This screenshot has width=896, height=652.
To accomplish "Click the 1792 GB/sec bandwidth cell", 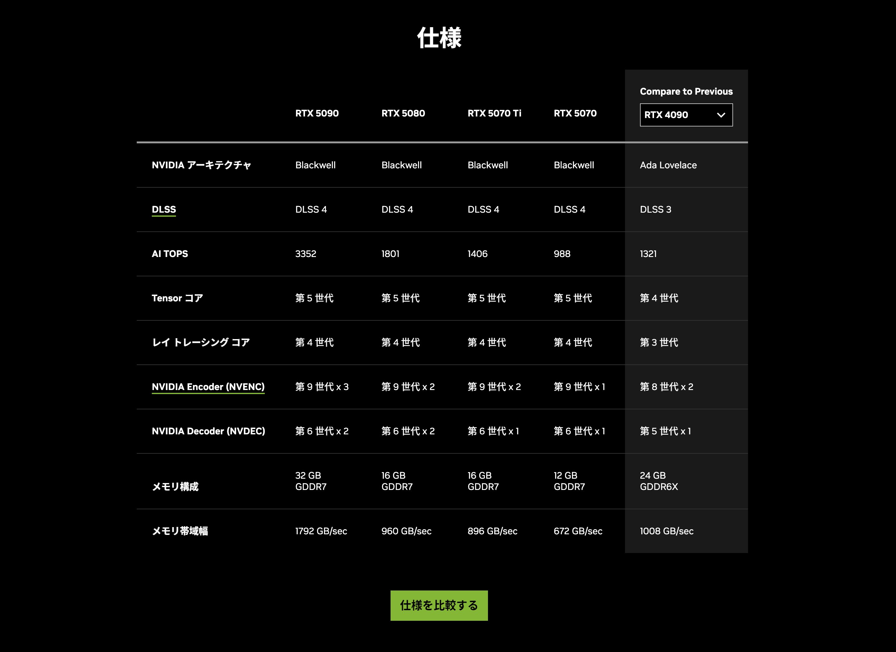I will [x=321, y=531].
